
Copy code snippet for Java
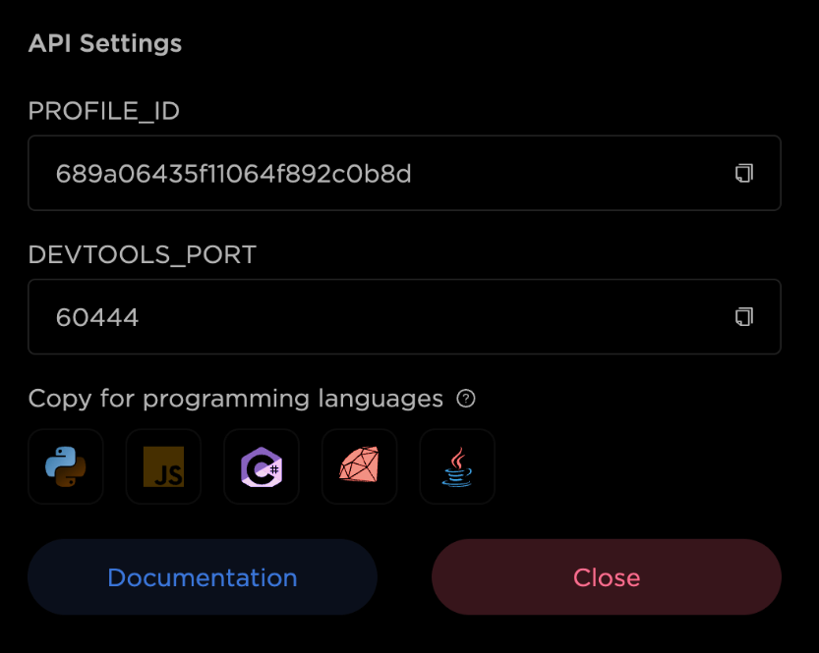click(x=457, y=466)
